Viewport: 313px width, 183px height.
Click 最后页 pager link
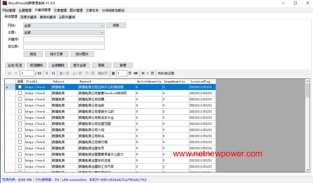[103, 73]
